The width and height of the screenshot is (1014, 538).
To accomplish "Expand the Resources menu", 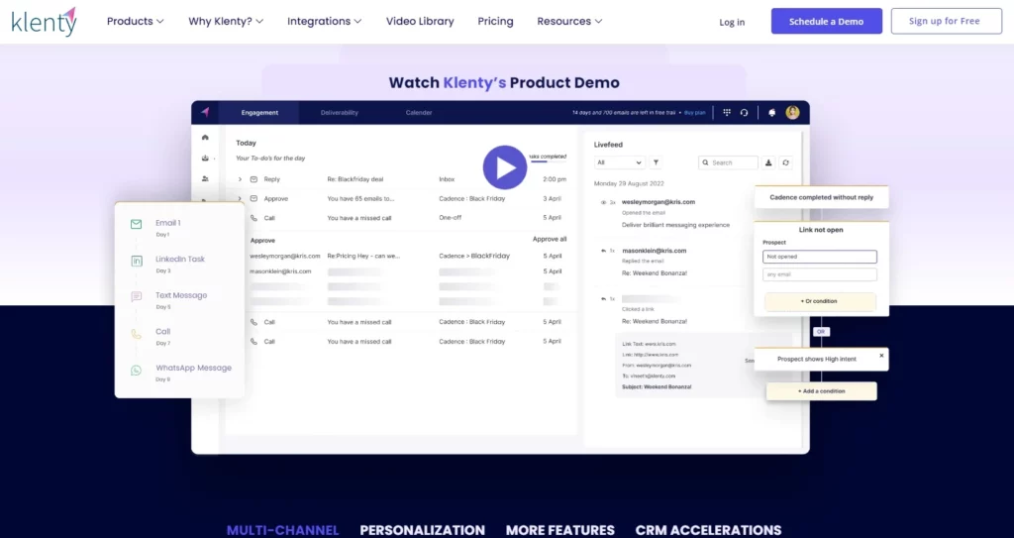I will pos(569,22).
